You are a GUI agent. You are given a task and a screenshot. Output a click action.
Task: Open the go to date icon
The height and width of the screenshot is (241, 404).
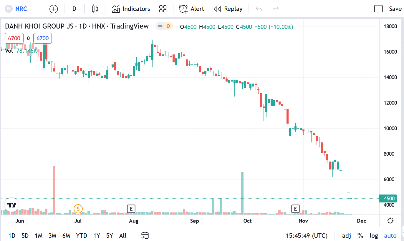pyautogui.click(x=145, y=235)
